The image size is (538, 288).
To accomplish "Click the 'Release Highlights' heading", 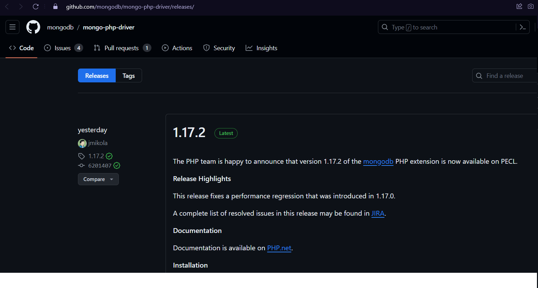I will [x=202, y=179].
